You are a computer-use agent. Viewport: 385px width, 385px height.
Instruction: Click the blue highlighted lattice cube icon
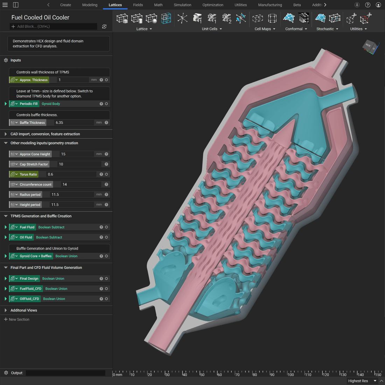click(166, 18)
